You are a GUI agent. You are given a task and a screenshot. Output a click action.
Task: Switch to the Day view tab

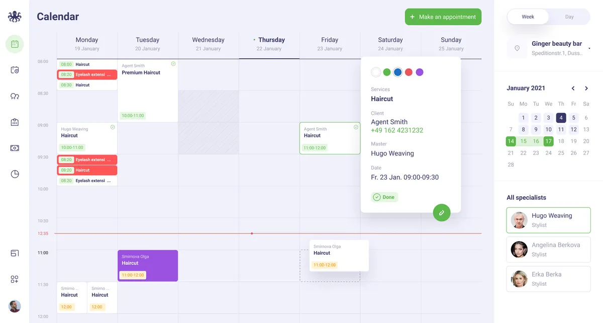pyautogui.click(x=569, y=17)
